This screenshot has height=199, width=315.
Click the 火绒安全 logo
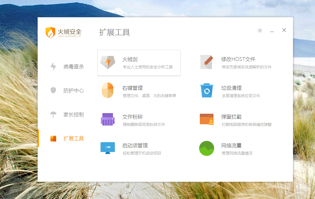tap(63, 33)
